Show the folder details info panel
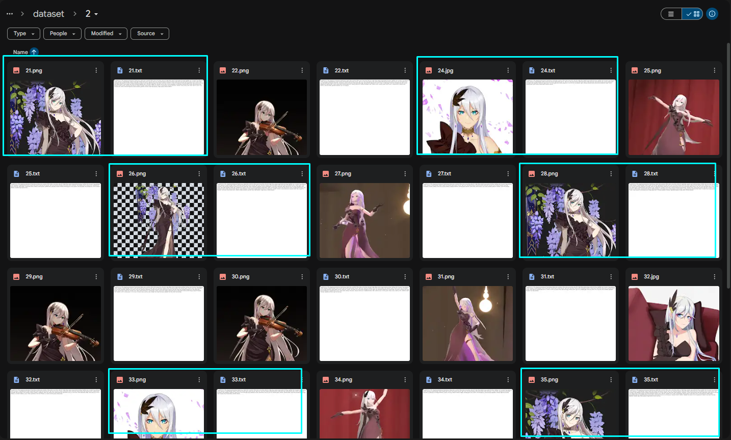 (712, 14)
